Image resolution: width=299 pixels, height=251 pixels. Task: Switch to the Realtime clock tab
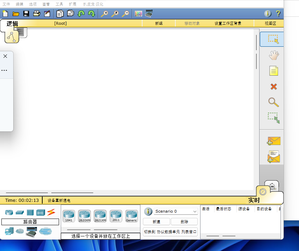(x=263, y=192)
